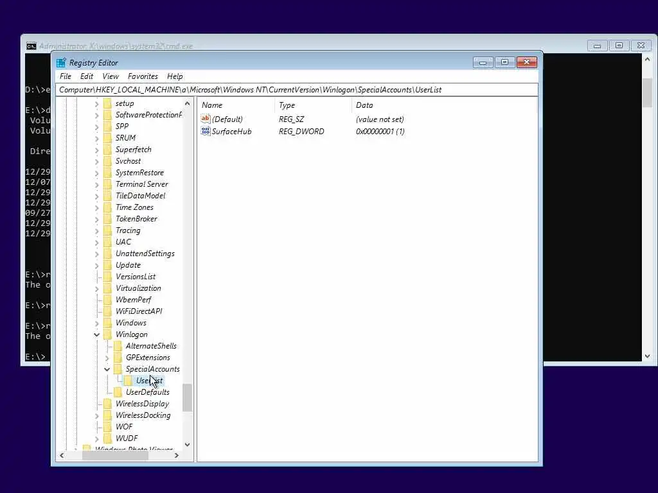Select the UnattendSettings key label
Image resolution: width=658 pixels, height=493 pixels.
coord(145,253)
